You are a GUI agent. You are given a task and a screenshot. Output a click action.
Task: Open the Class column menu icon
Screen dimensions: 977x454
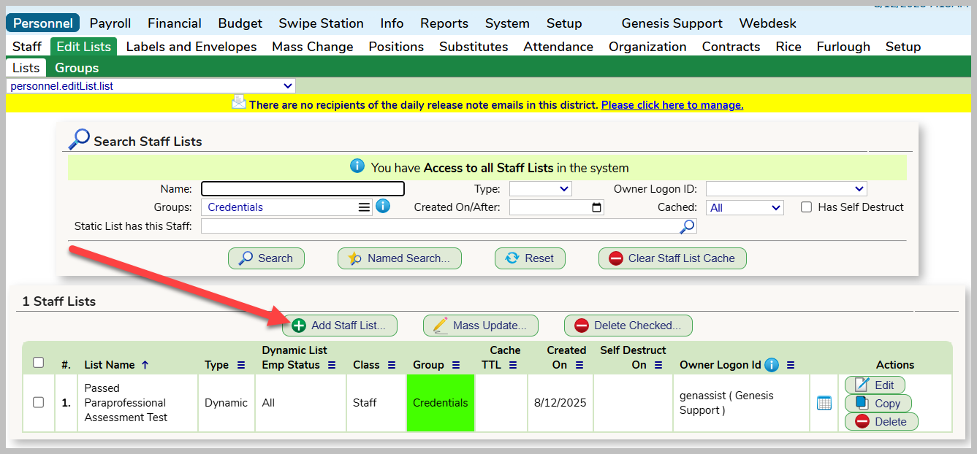[391, 365]
